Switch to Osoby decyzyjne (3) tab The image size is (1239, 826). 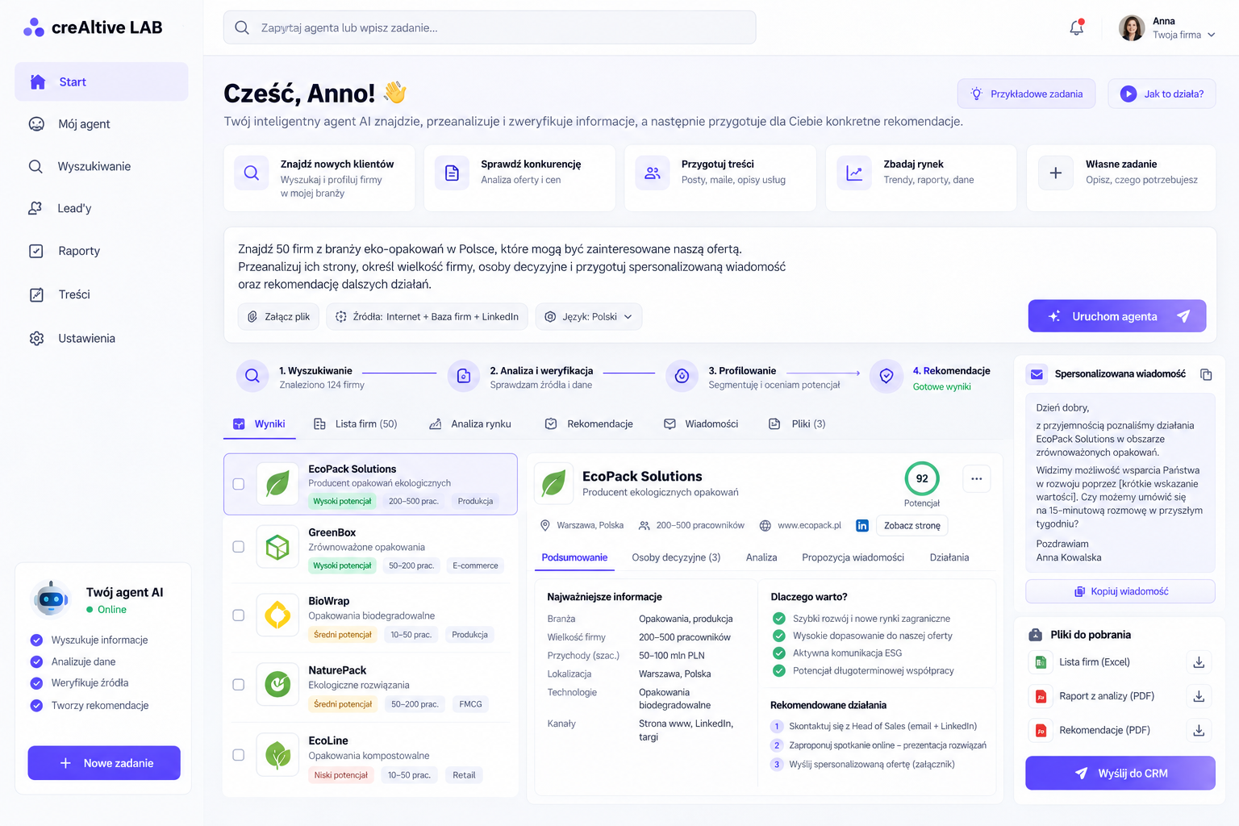[676, 557]
